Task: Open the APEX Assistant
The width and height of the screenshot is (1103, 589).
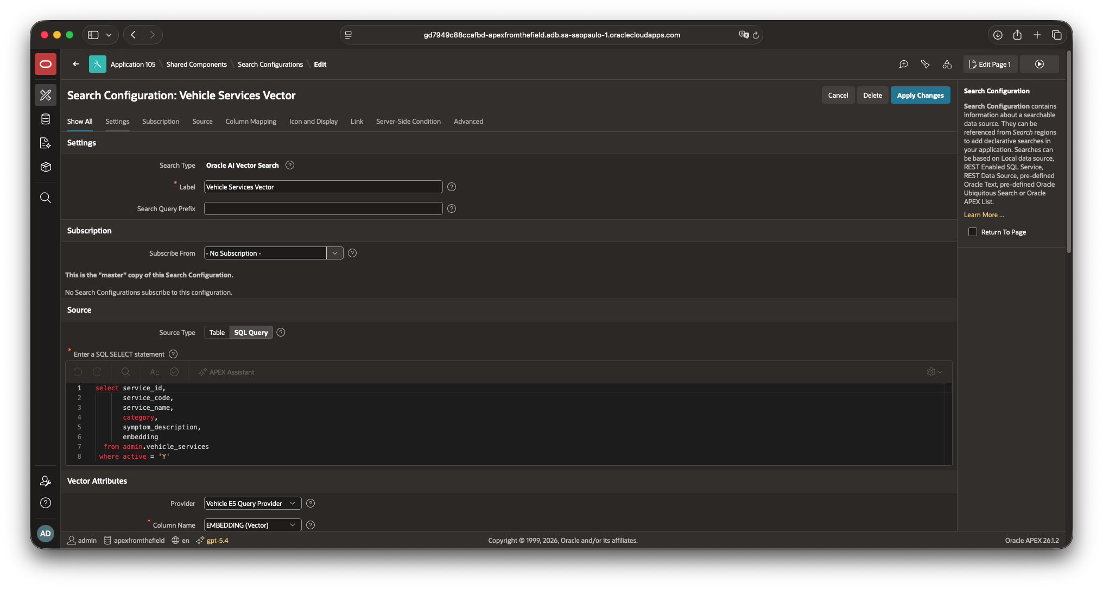Action: [226, 372]
